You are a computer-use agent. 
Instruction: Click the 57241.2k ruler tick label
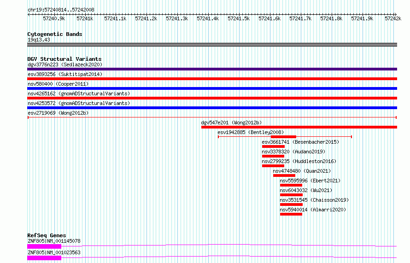point(146,18)
